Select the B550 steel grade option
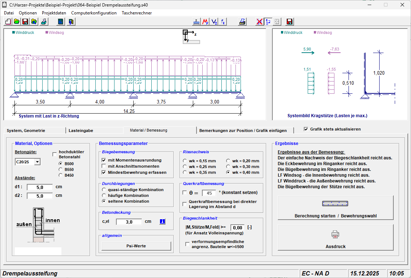This screenshot has height=278, width=411. tap(61, 169)
